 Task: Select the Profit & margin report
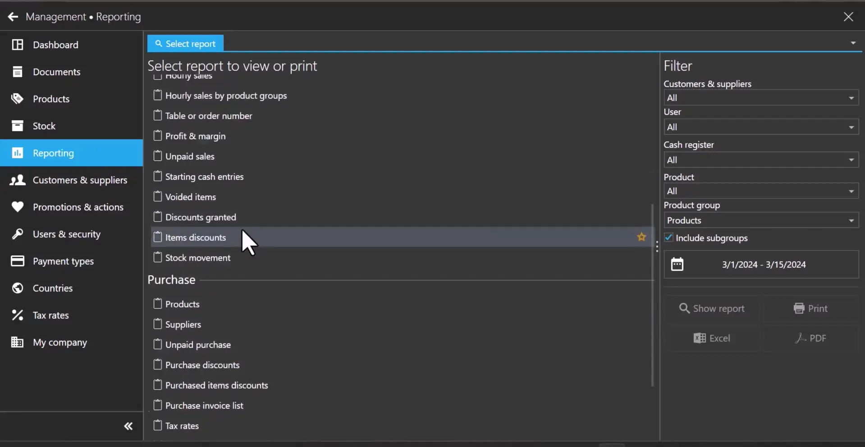(195, 136)
